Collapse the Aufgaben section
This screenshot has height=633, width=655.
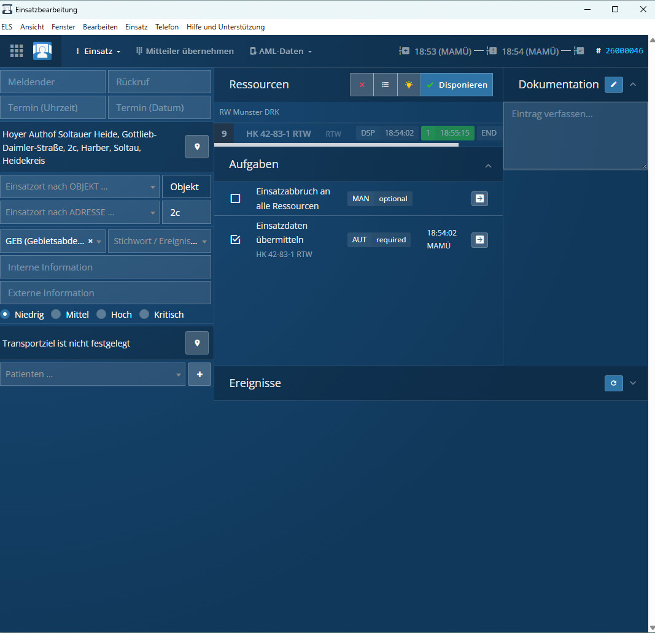(488, 165)
